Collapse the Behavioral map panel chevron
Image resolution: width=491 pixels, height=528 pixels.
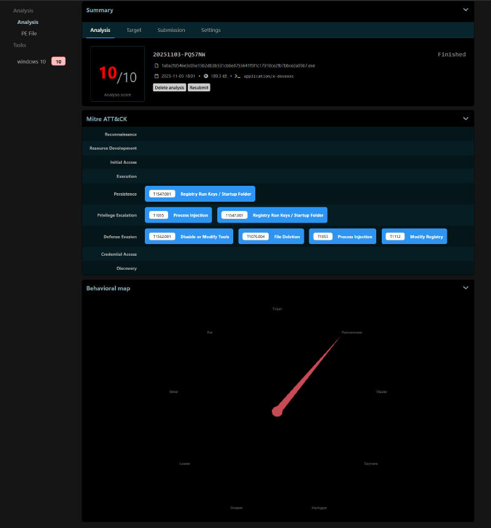[465, 288]
